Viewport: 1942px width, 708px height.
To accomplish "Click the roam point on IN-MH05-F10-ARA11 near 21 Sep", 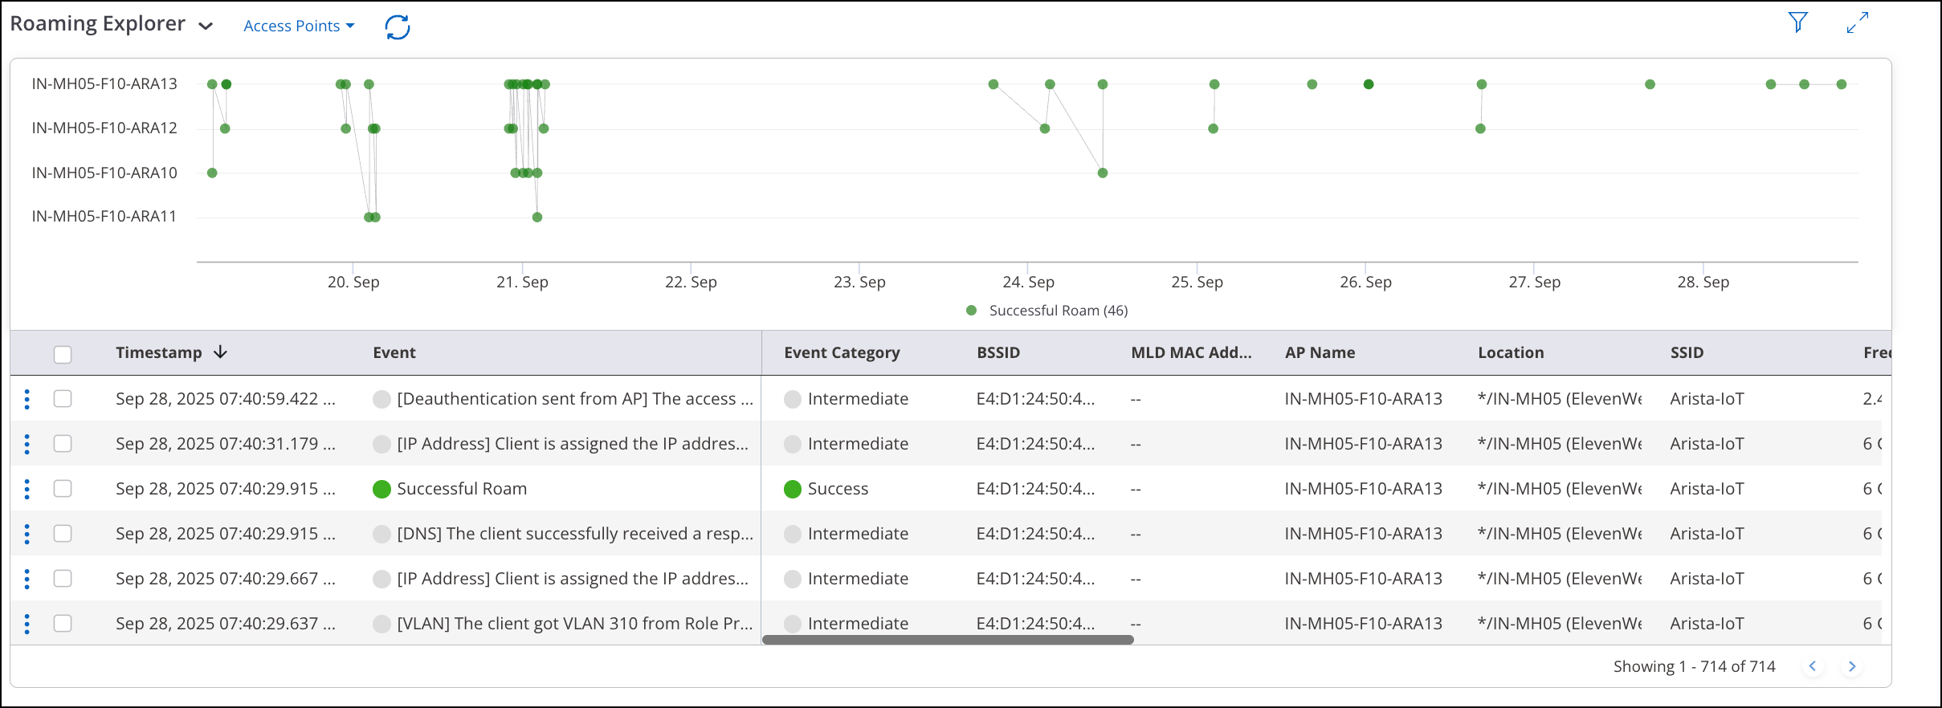I will click(x=537, y=217).
